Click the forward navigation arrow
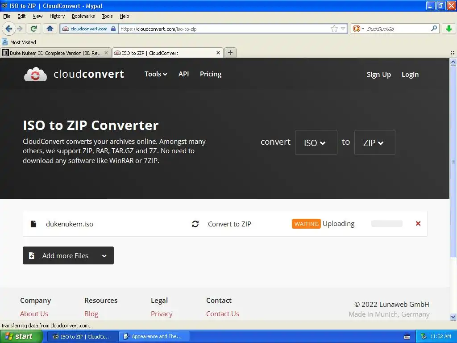This screenshot has width=457, height=343. coord(20,29)
